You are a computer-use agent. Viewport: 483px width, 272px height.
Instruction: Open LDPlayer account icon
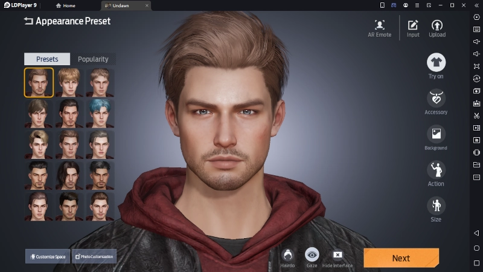click(x=405, y=5)
